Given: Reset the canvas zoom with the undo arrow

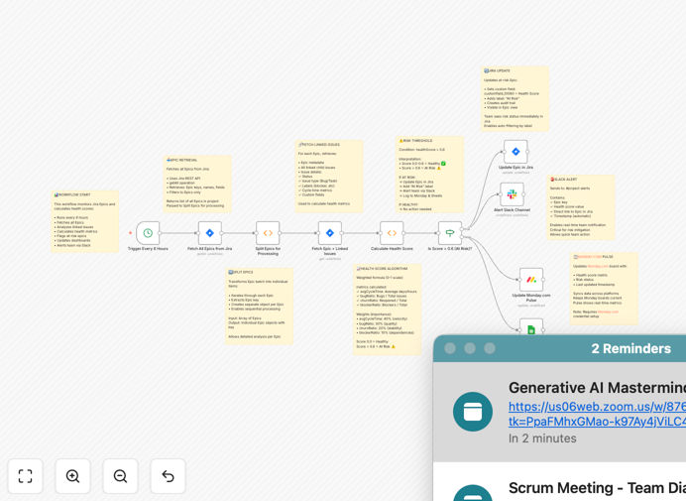Looking at the screenshot, I should tap(168, 476).
